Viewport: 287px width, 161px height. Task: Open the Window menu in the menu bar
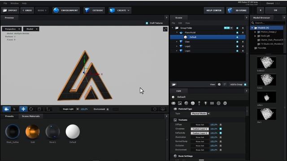14,3
